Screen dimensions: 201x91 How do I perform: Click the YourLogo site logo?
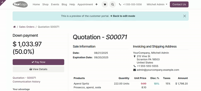pos(20,4)
